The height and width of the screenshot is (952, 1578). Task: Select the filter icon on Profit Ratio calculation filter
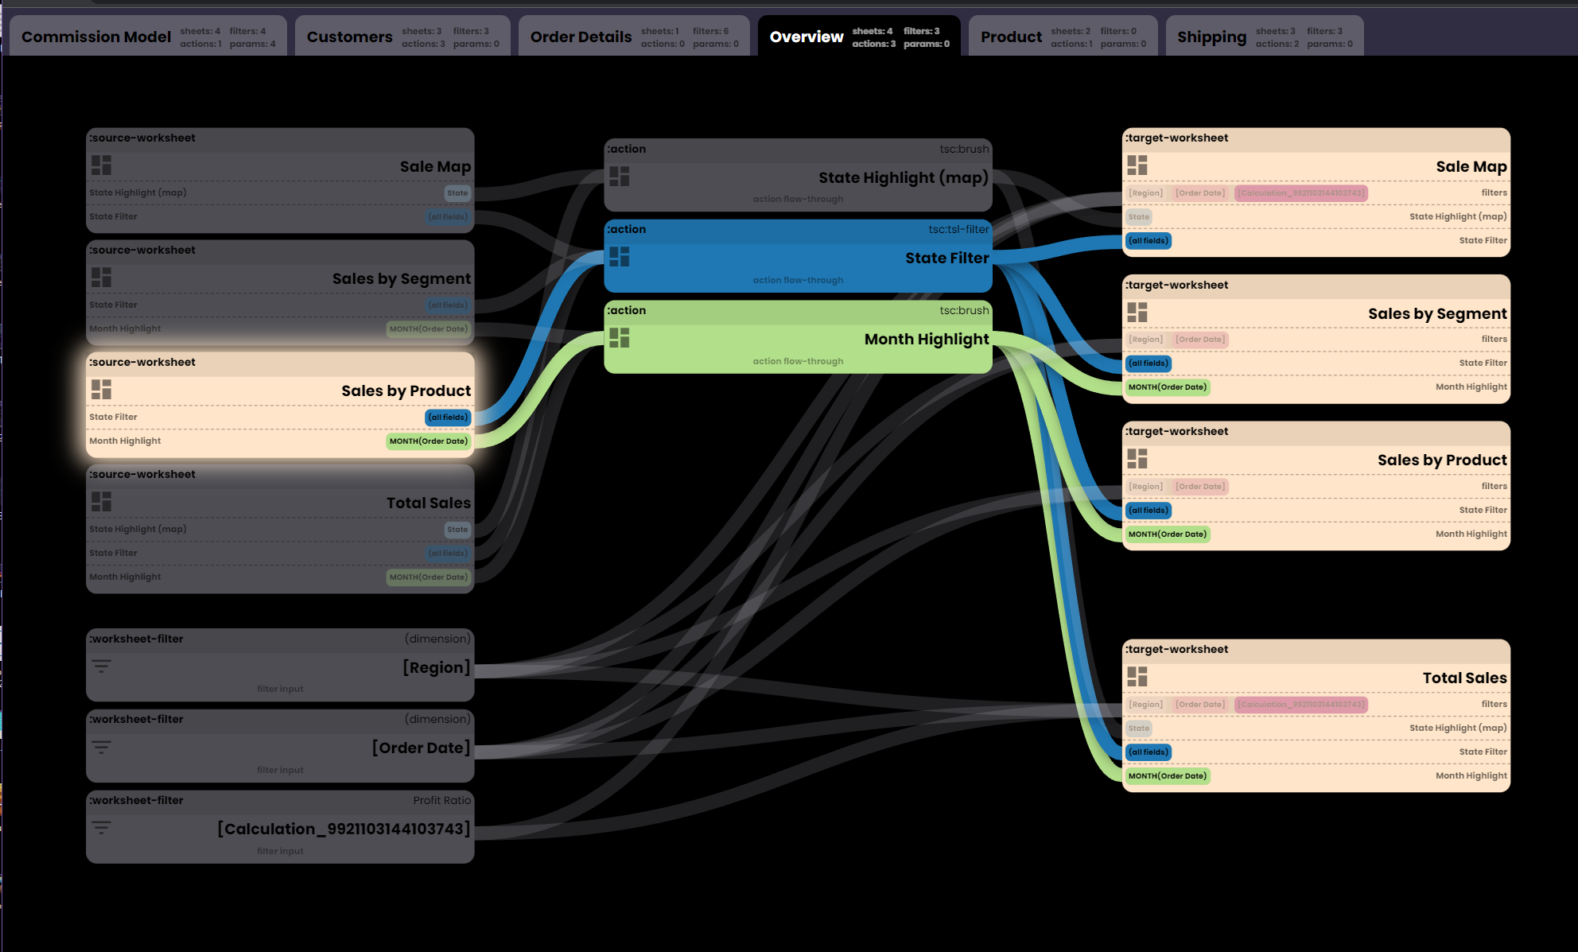(x=101, y=827)
